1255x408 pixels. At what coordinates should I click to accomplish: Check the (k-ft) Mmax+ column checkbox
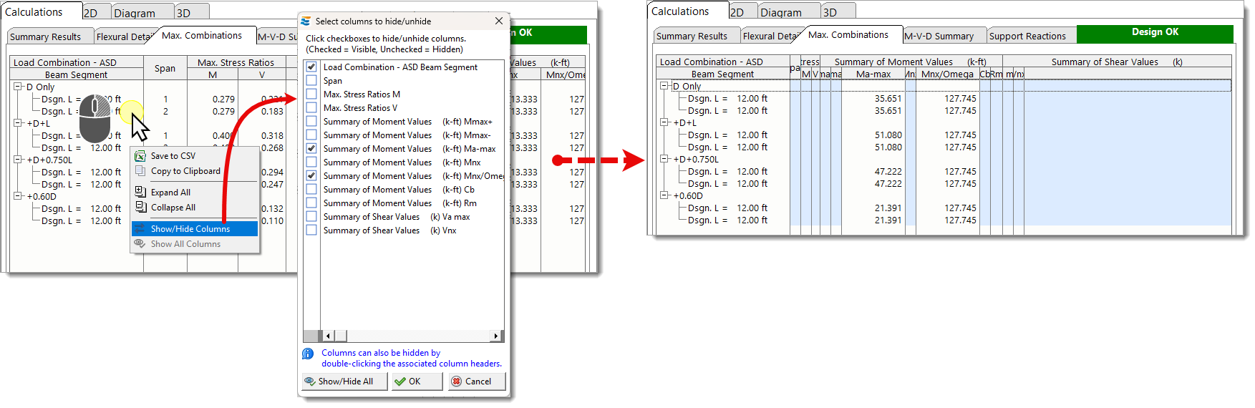click(311, 121)
